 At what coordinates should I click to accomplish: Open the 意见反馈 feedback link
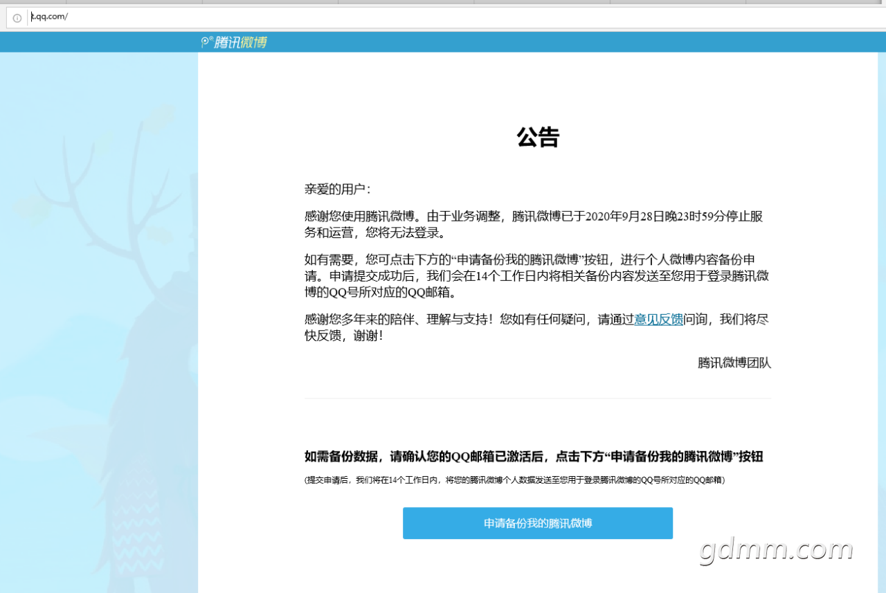[x=658, y=320]
